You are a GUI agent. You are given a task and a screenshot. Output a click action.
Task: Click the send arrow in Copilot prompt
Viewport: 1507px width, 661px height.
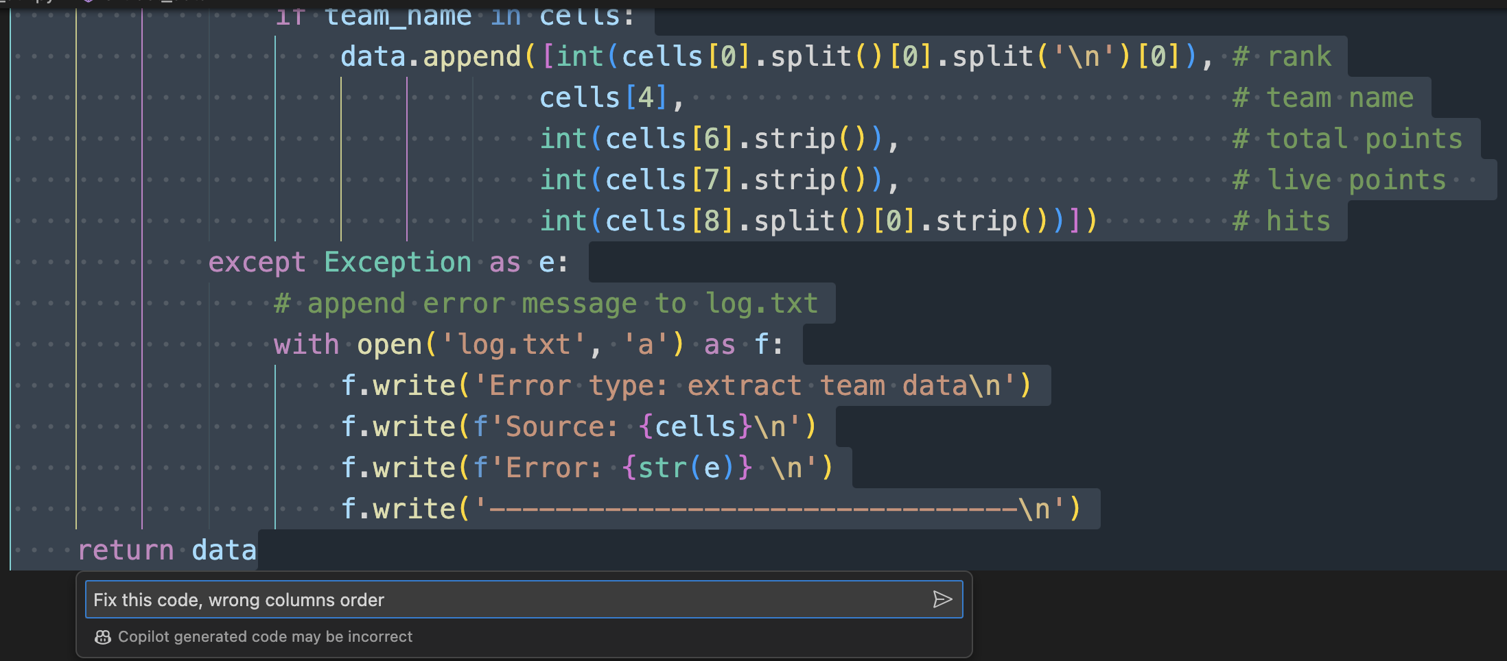click(942, 600)
